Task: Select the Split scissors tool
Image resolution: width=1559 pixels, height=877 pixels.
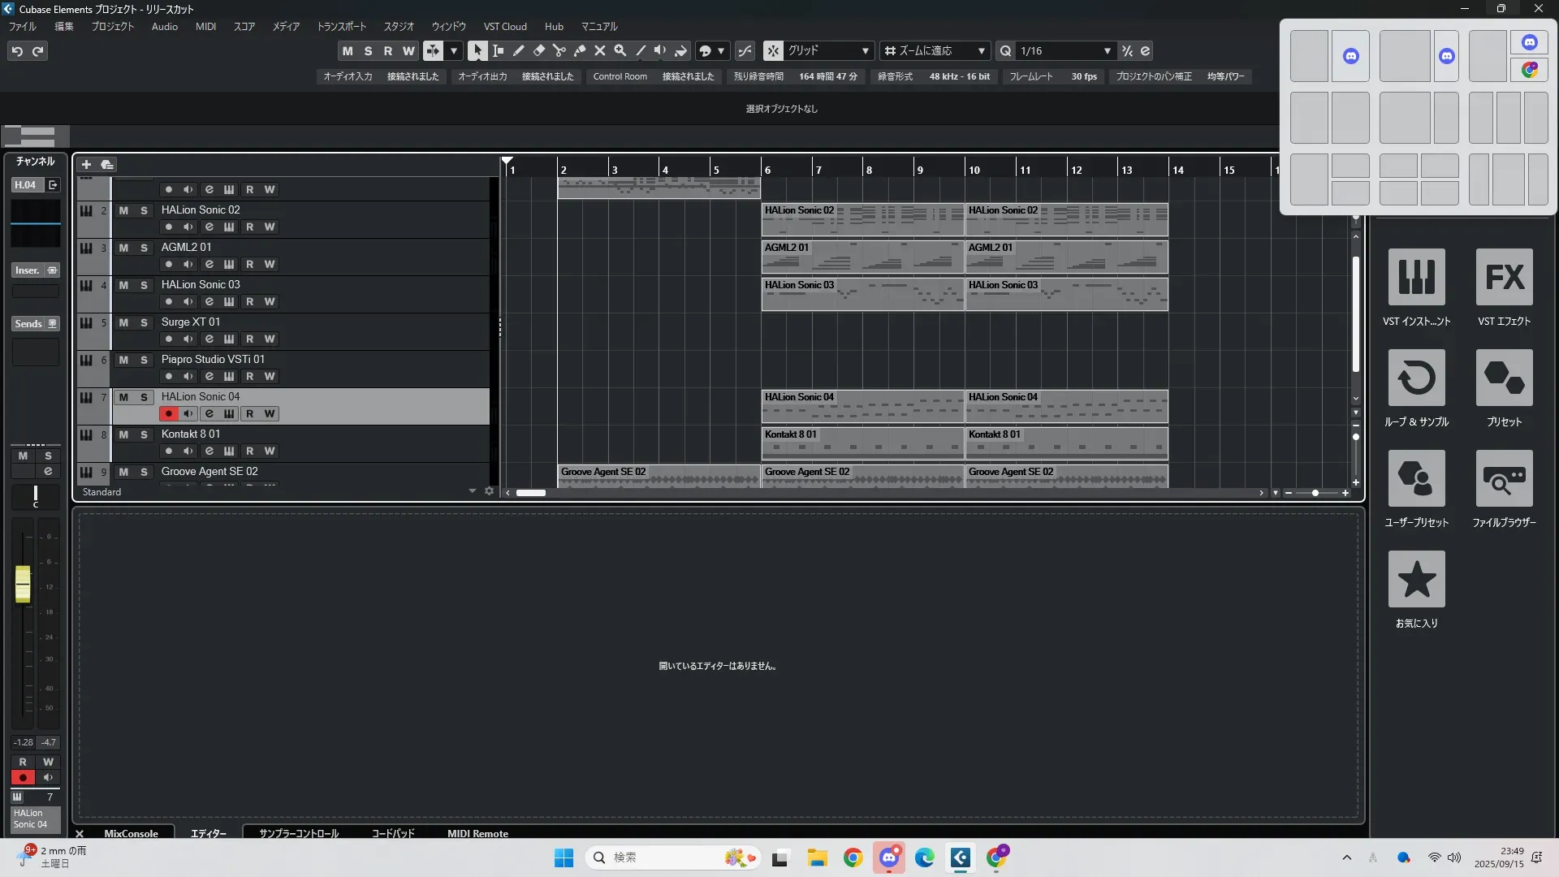Action: pos(559,50)
